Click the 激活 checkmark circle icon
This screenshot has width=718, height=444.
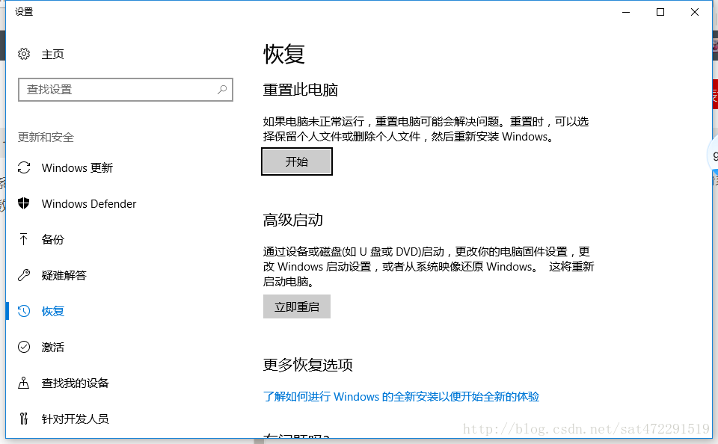click(24, 347)
